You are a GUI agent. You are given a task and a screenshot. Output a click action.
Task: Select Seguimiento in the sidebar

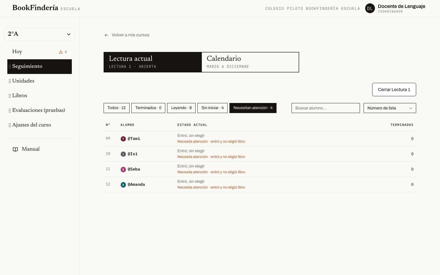(39, 66)
